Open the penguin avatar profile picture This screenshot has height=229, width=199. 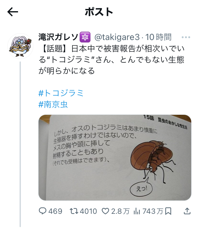tap(20, 46)
